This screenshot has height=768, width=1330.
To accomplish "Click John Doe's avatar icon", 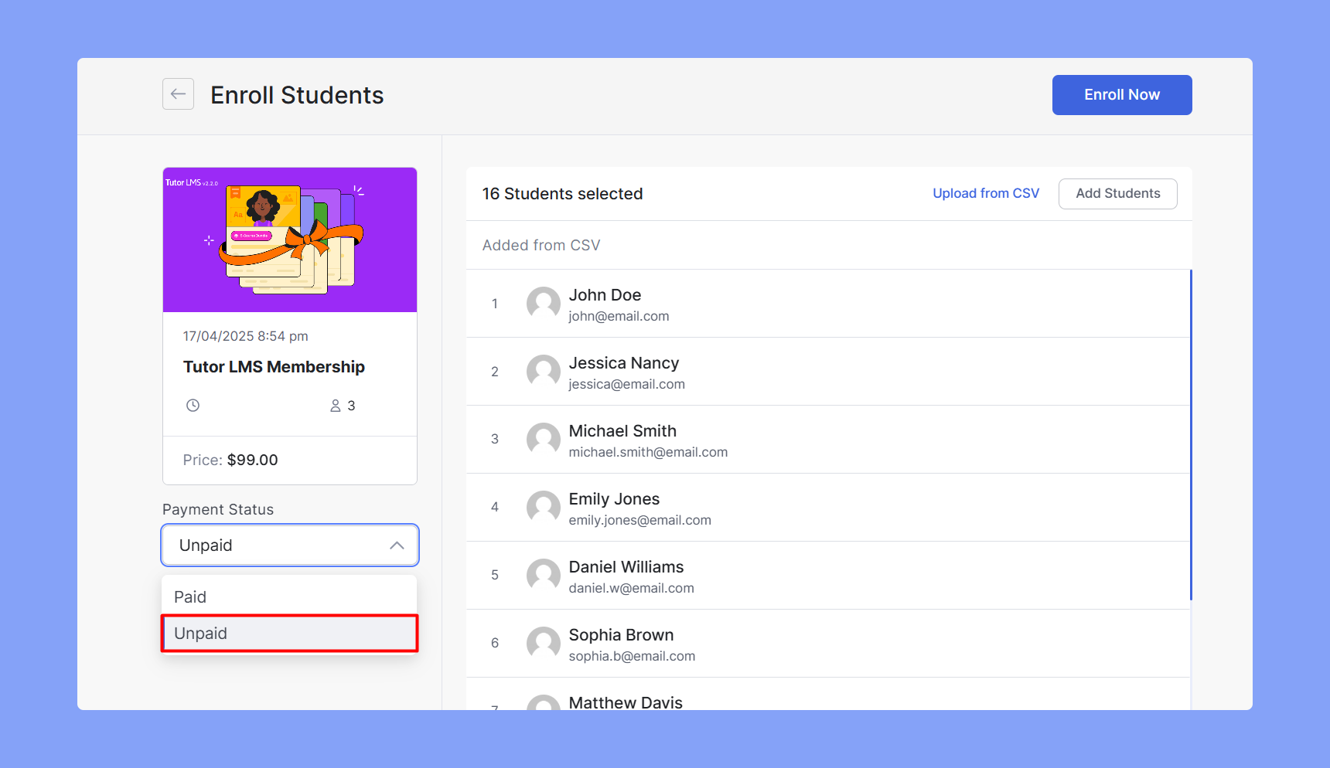I will point(544,304).
